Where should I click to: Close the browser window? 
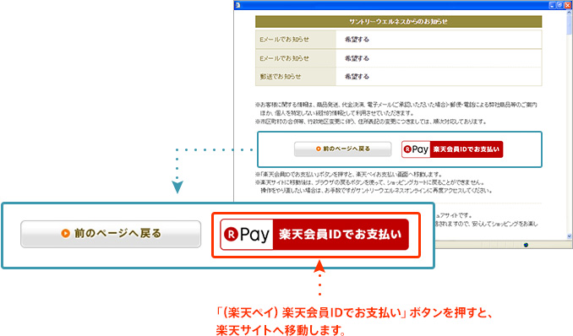(x=568, y=5)
